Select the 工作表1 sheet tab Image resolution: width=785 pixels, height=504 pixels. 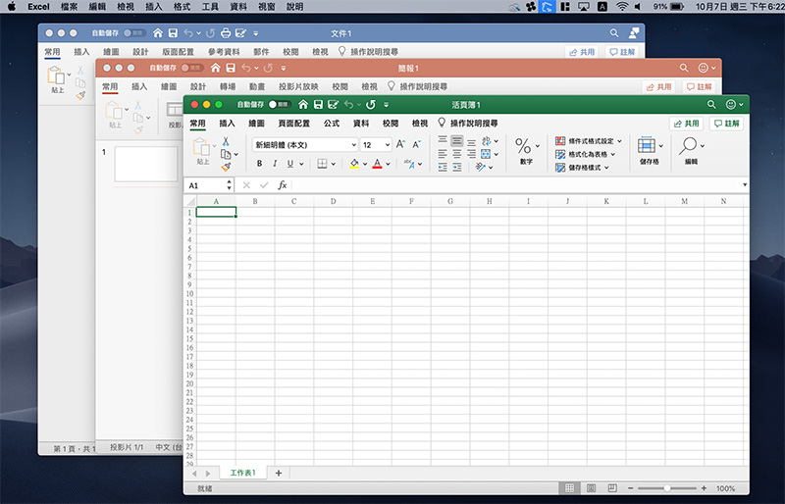pyautogui.click(x=242, y=473)
